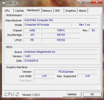104x100 pixels.
Task: Open the SPD tab
Action: pyautogui.click(x=59, y=11)
